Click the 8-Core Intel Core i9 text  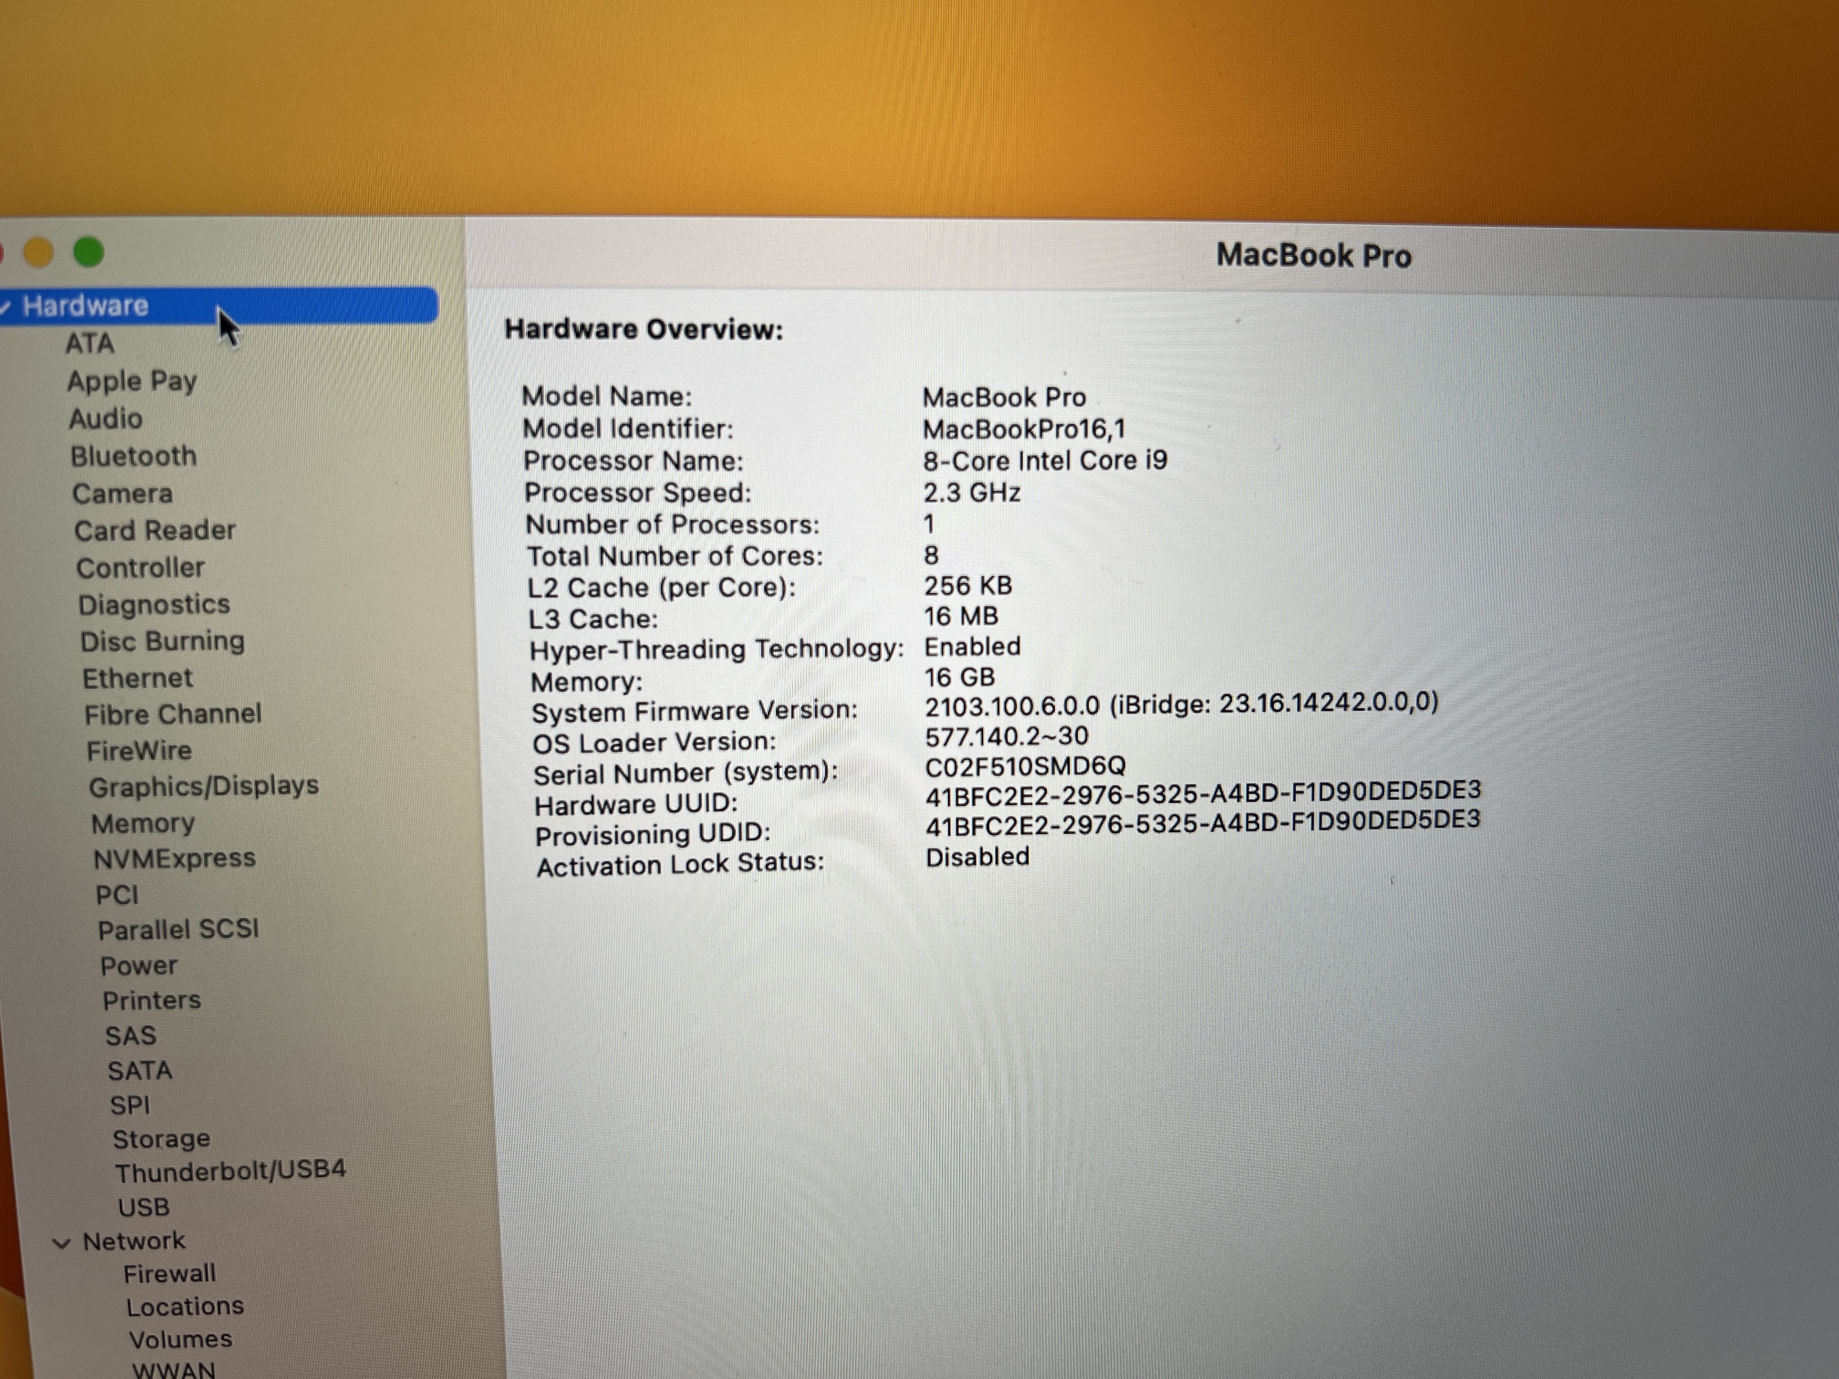click(1045, 461)
